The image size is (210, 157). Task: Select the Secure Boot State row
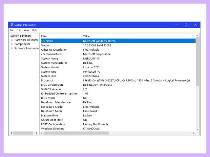click(x=118, y=120)
